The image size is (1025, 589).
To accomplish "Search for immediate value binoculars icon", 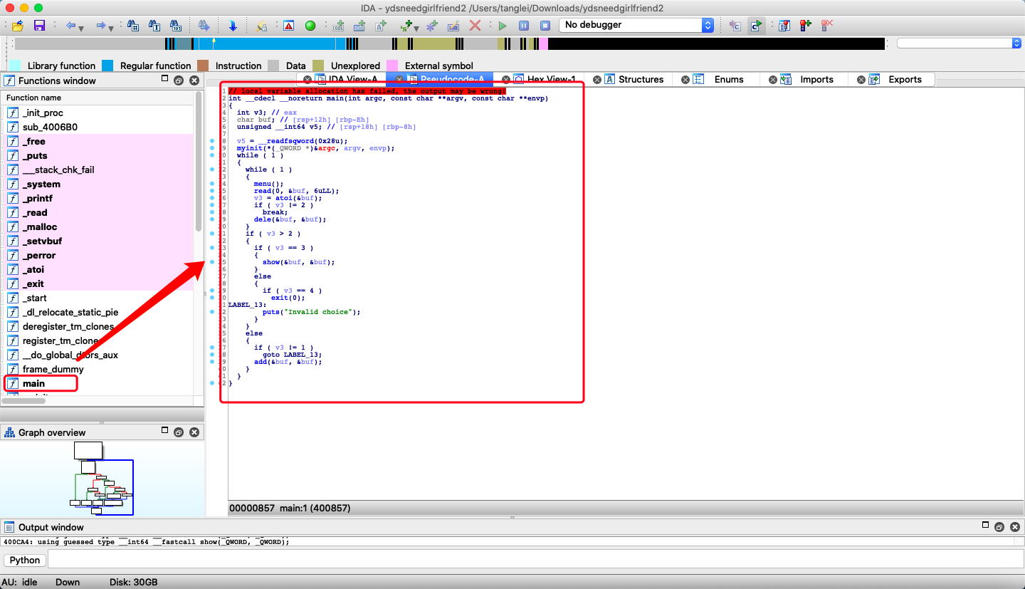I will pos(133,26).
